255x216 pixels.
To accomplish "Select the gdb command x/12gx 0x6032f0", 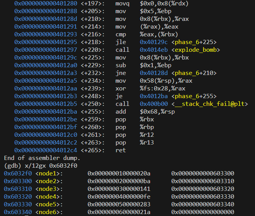I will coord(51,166).
